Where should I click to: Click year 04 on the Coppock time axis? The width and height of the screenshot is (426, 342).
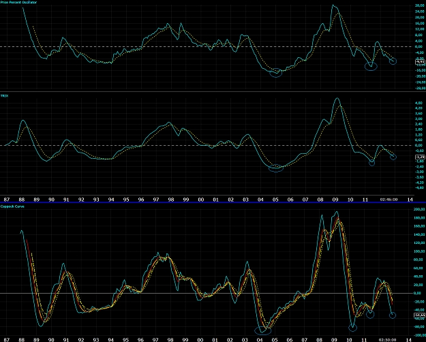coord(260,339)
